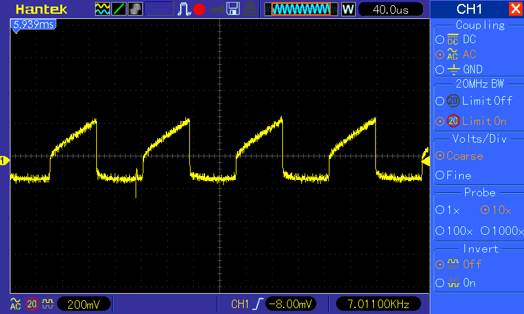The width and height of the screenshot is (524, 314).
Task: Close the CH1 menu panel
Action: coord(515,9)
